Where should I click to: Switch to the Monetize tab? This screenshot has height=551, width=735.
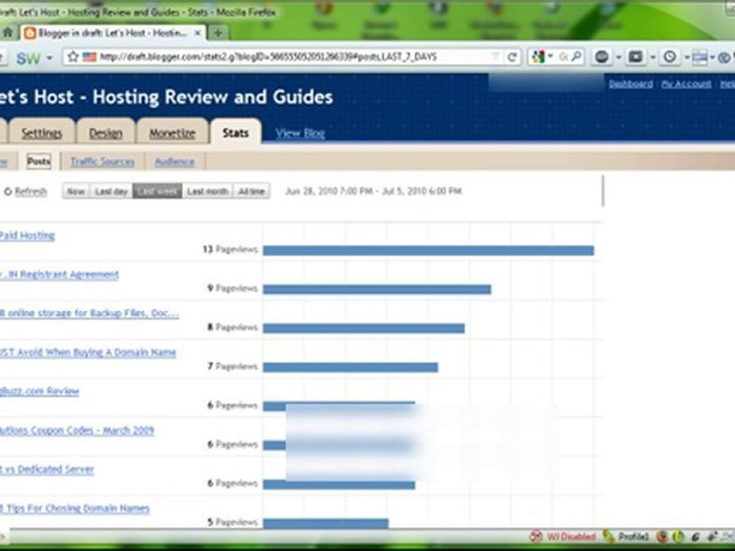coord(172,133)
